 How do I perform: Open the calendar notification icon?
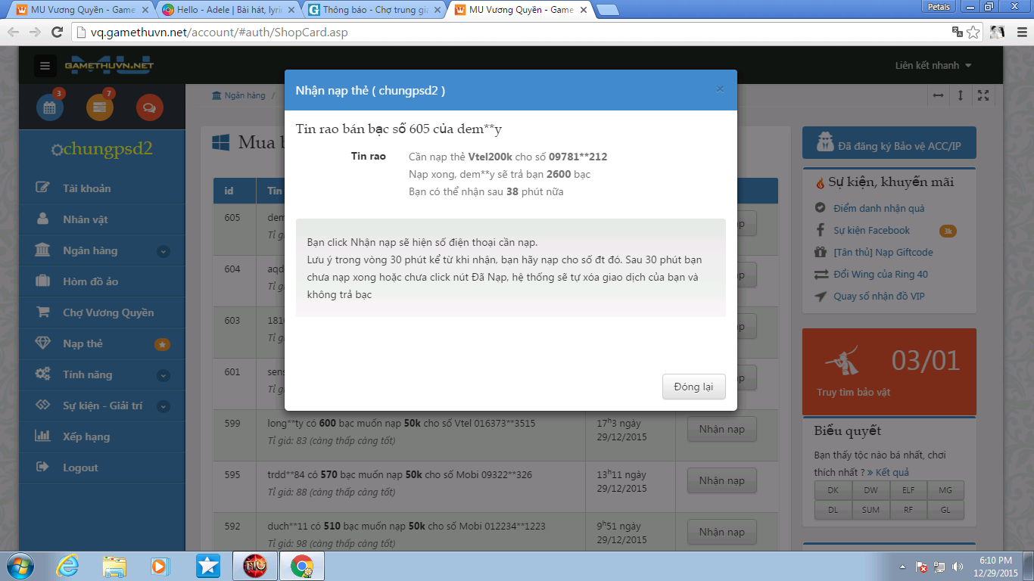click(x=50, y=107)
